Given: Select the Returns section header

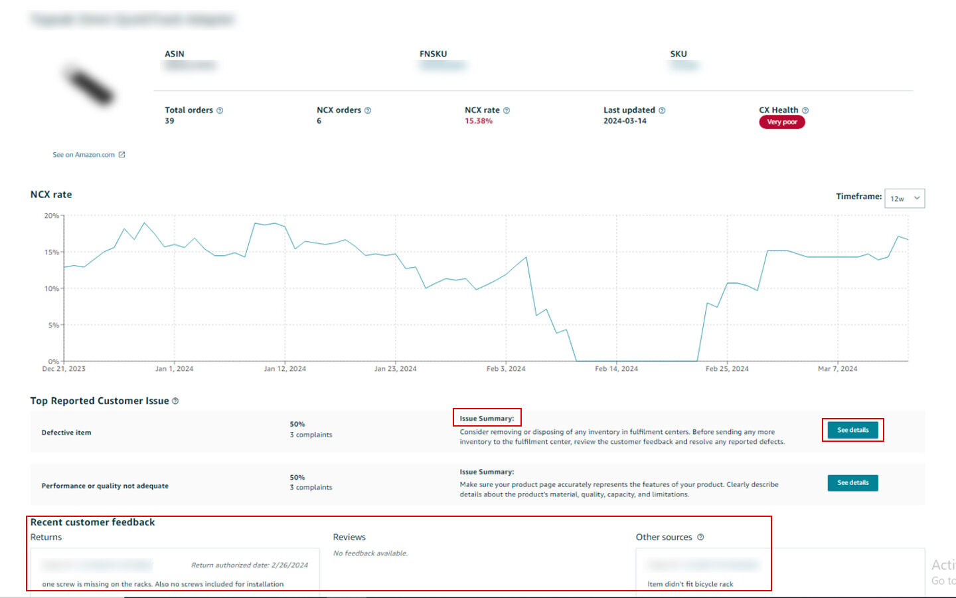Looking at the screenshot, I should click(45, 537).
